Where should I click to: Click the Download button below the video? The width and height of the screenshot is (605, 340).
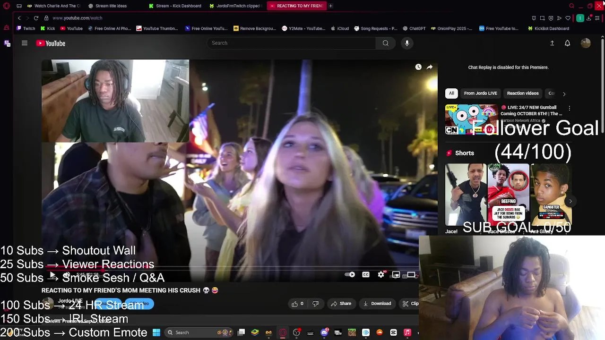tap(377, 304)
